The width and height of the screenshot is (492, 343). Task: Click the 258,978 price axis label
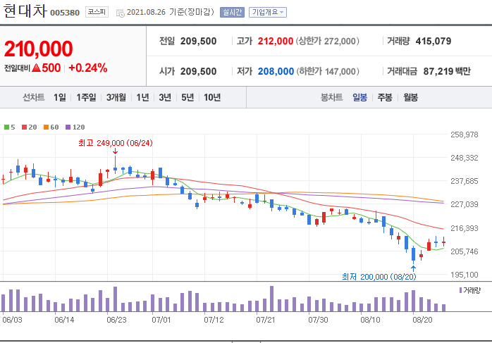point(465,135)
